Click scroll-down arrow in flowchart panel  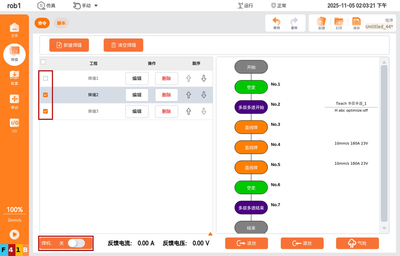pyautogui.click(x=384, y=228)
